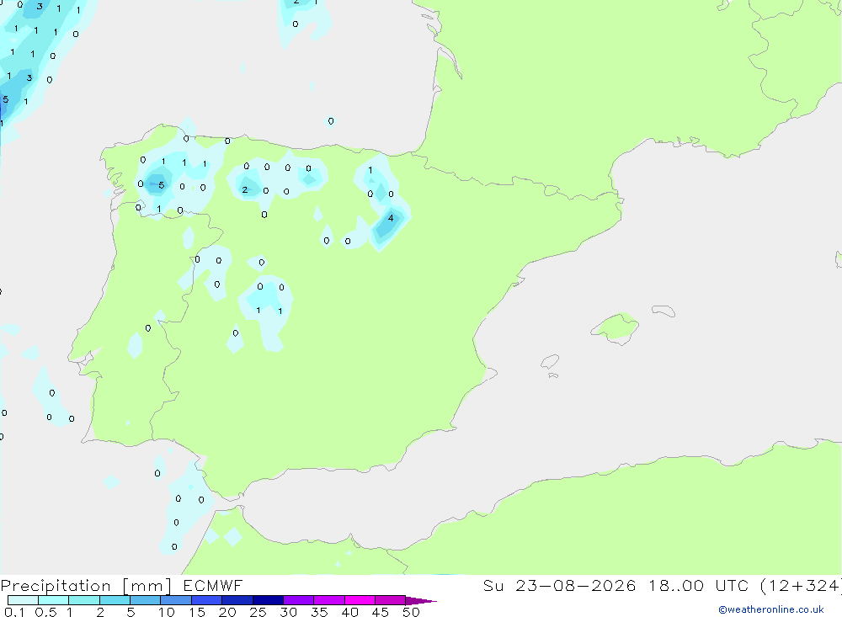Click the Mallorca island on the map
This screenshot has width=842, height=617.
coord(616,327)
